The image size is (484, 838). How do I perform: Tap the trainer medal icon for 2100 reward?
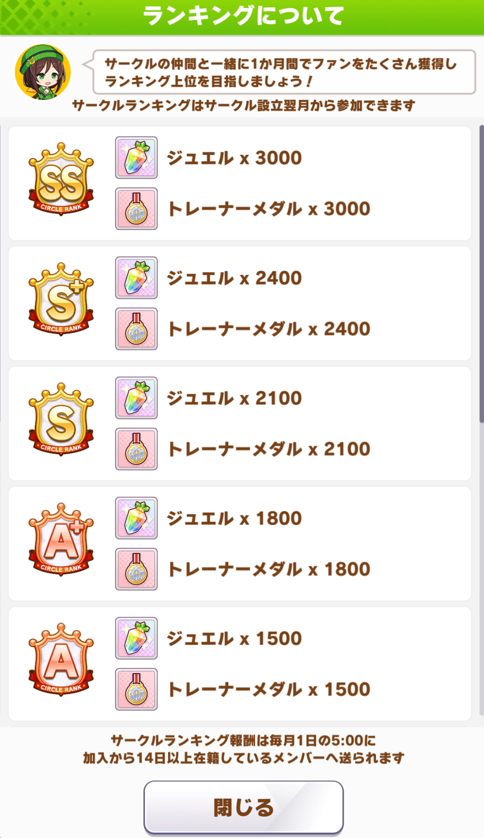click(137, 449)
